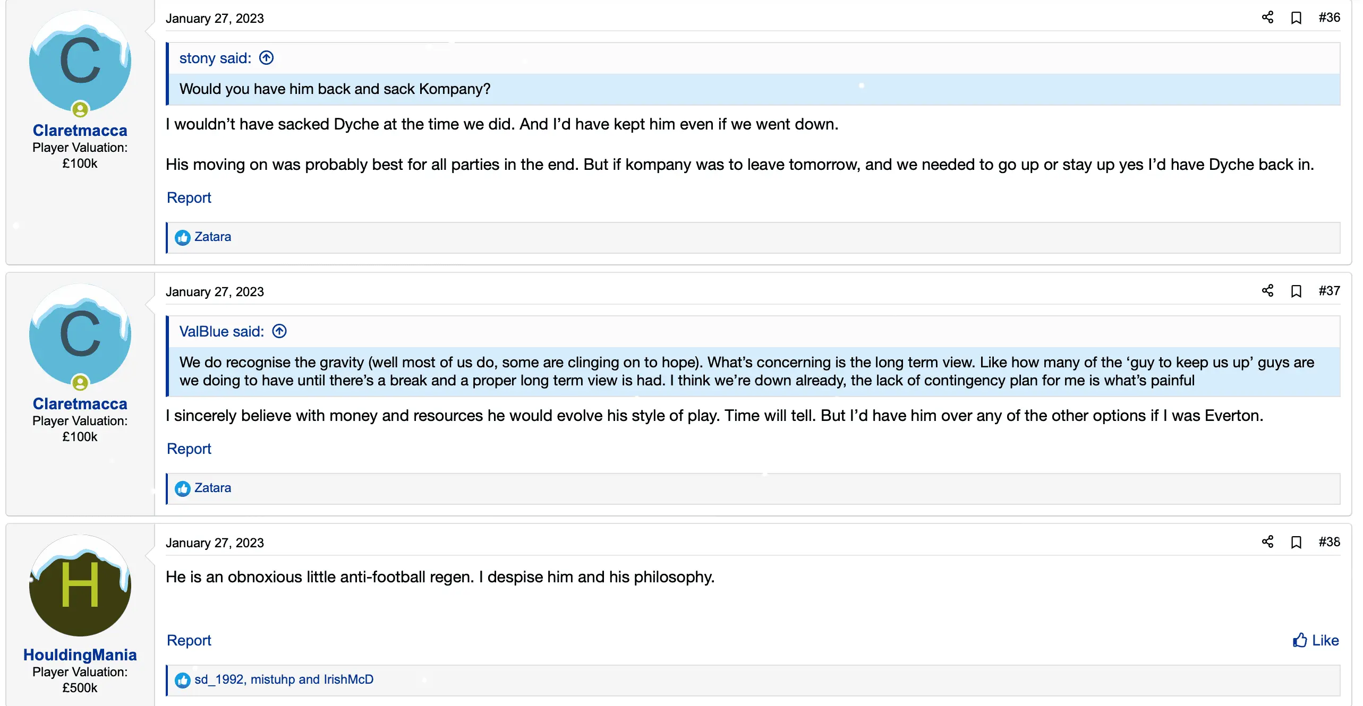Open HouldingMania's profile via username
Viewport: 1363px width, 706px height.
pos(80,655)
